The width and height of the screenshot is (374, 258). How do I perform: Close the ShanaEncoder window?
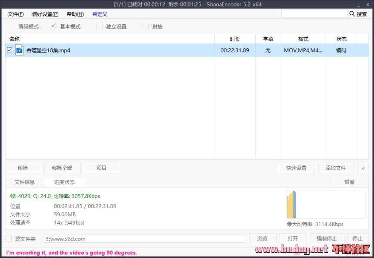coord(368,4)
